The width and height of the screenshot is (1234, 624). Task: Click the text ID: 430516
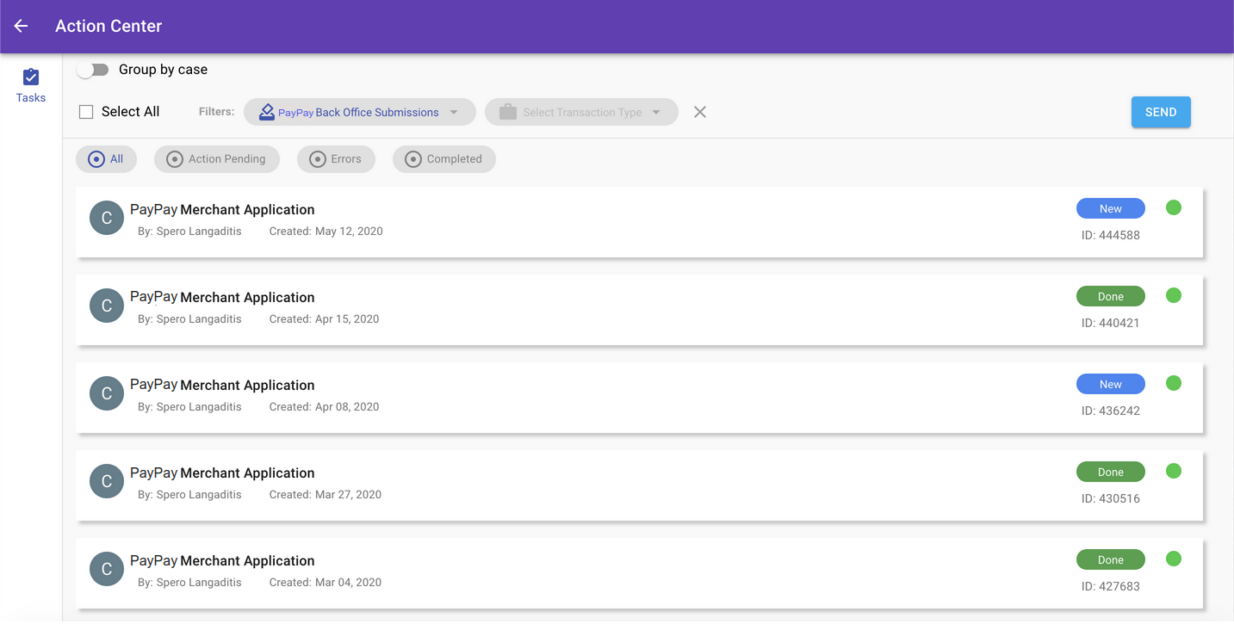coord(1111,498)
